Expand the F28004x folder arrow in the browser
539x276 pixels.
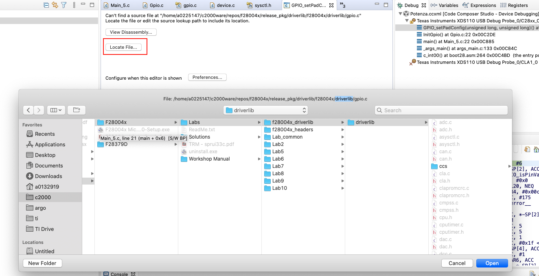point(175,122)
